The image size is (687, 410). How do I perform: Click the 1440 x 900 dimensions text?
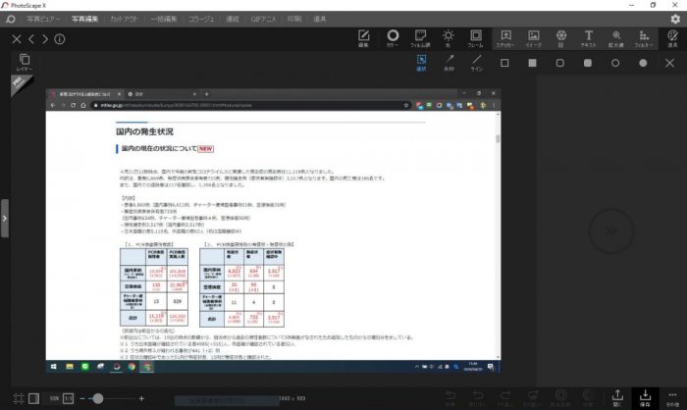coord(292,398)
